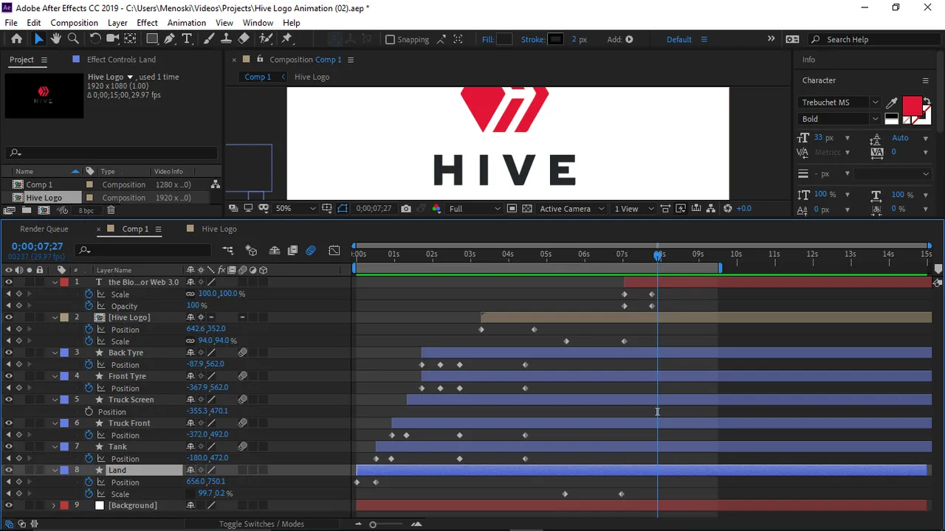Click the red fill color swatch in Character
Viewport: 945px width, 531px height.
click(912, 106)
